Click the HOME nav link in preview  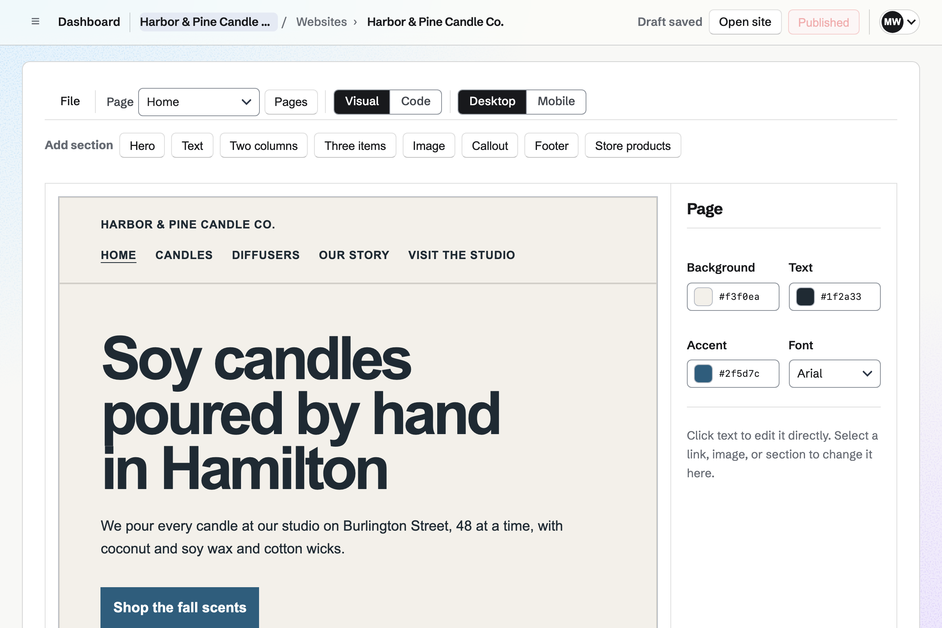point(118,255)
